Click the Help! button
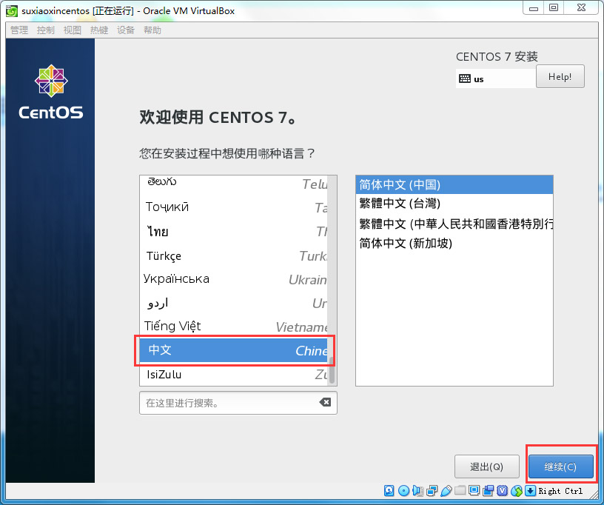604x505 pixels. (560, 76)
